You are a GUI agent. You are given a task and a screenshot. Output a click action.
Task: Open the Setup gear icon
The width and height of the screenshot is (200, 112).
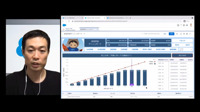click(x=184, y=25)
